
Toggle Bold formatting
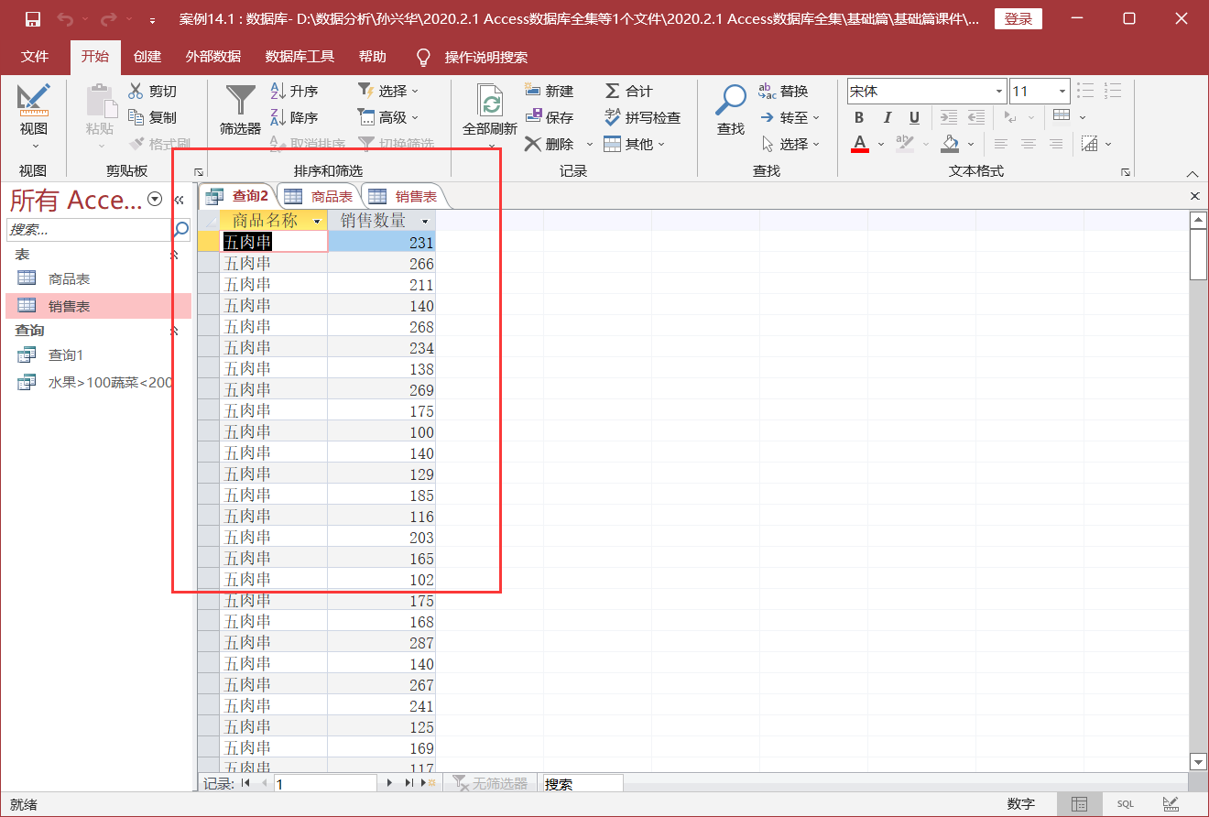(859, 117)
